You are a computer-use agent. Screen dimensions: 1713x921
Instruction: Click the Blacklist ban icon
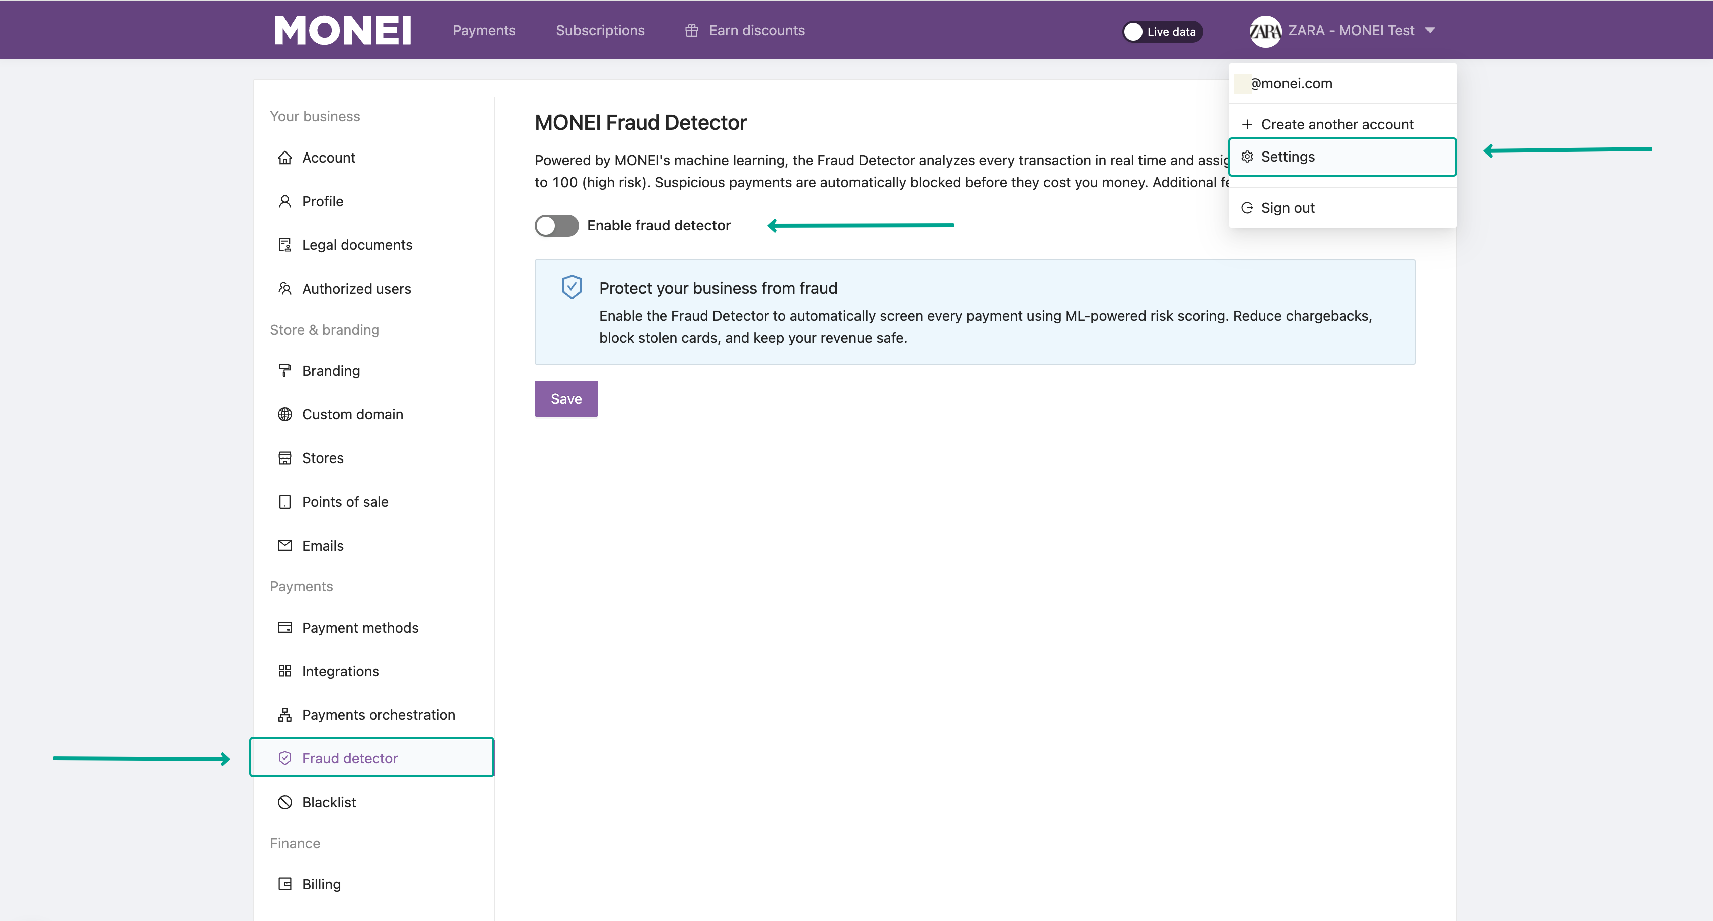coord(284,802)
